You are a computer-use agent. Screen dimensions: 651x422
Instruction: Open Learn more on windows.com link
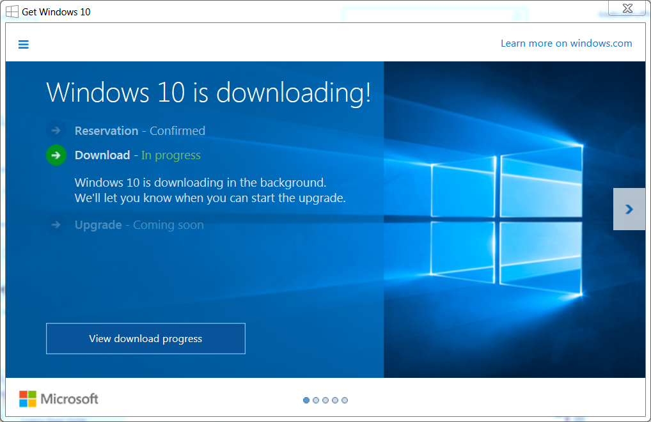pos(567,43)
